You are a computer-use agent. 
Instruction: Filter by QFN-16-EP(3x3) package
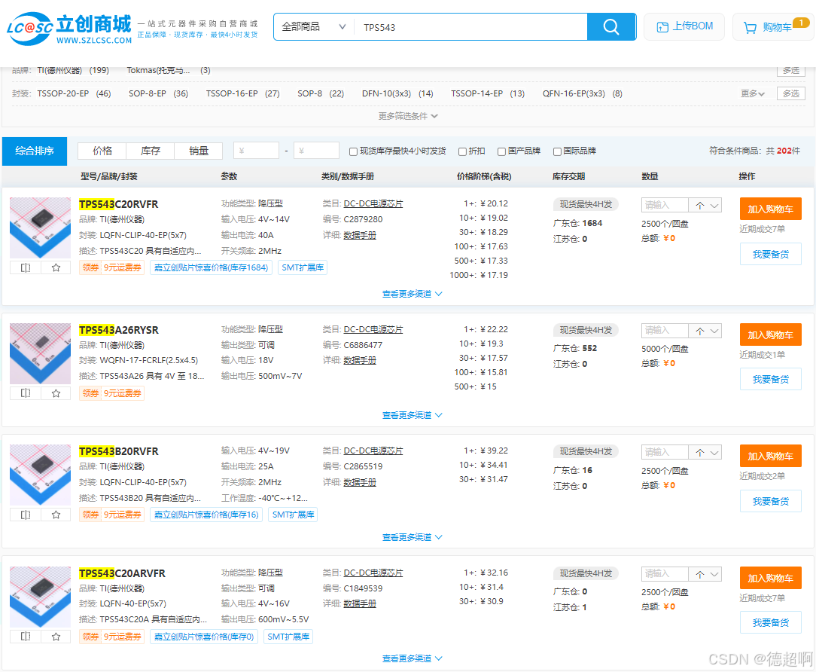[x=583, y=93]
